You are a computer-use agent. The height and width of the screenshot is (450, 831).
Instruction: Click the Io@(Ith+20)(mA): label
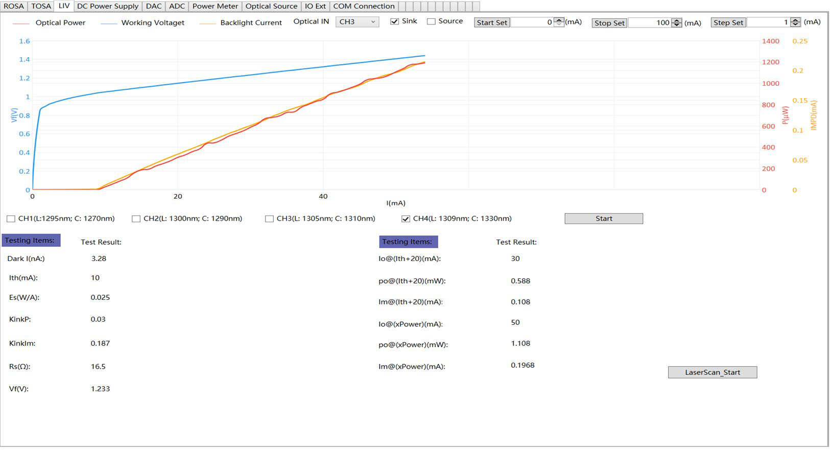pos(410,258)
